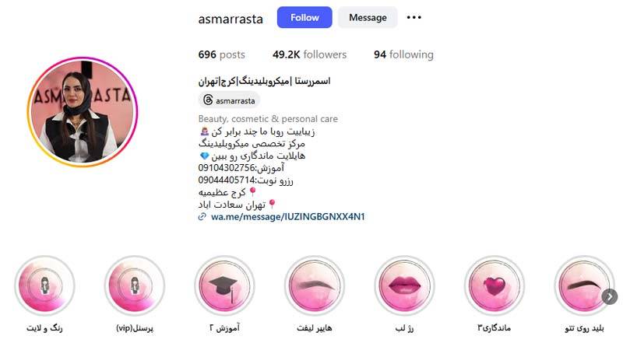Advance highlights with the right arrow chevron

click(x=610, y=296)
